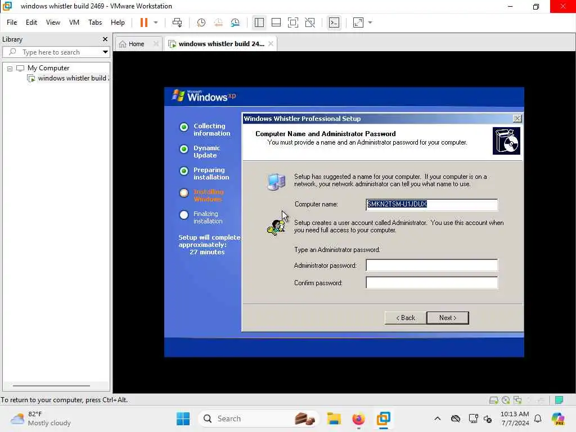Click the teal message log icon

559,400
